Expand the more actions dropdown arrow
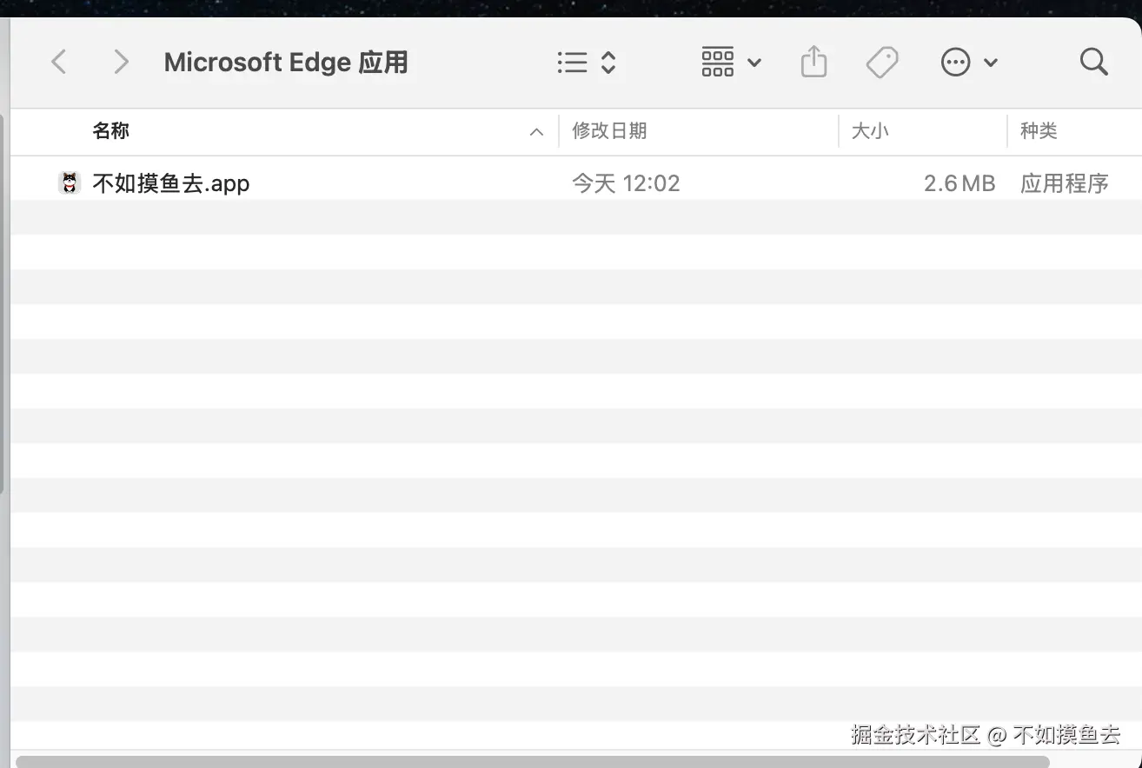The width and height of the screenshot is (1142, 768). 991,63
